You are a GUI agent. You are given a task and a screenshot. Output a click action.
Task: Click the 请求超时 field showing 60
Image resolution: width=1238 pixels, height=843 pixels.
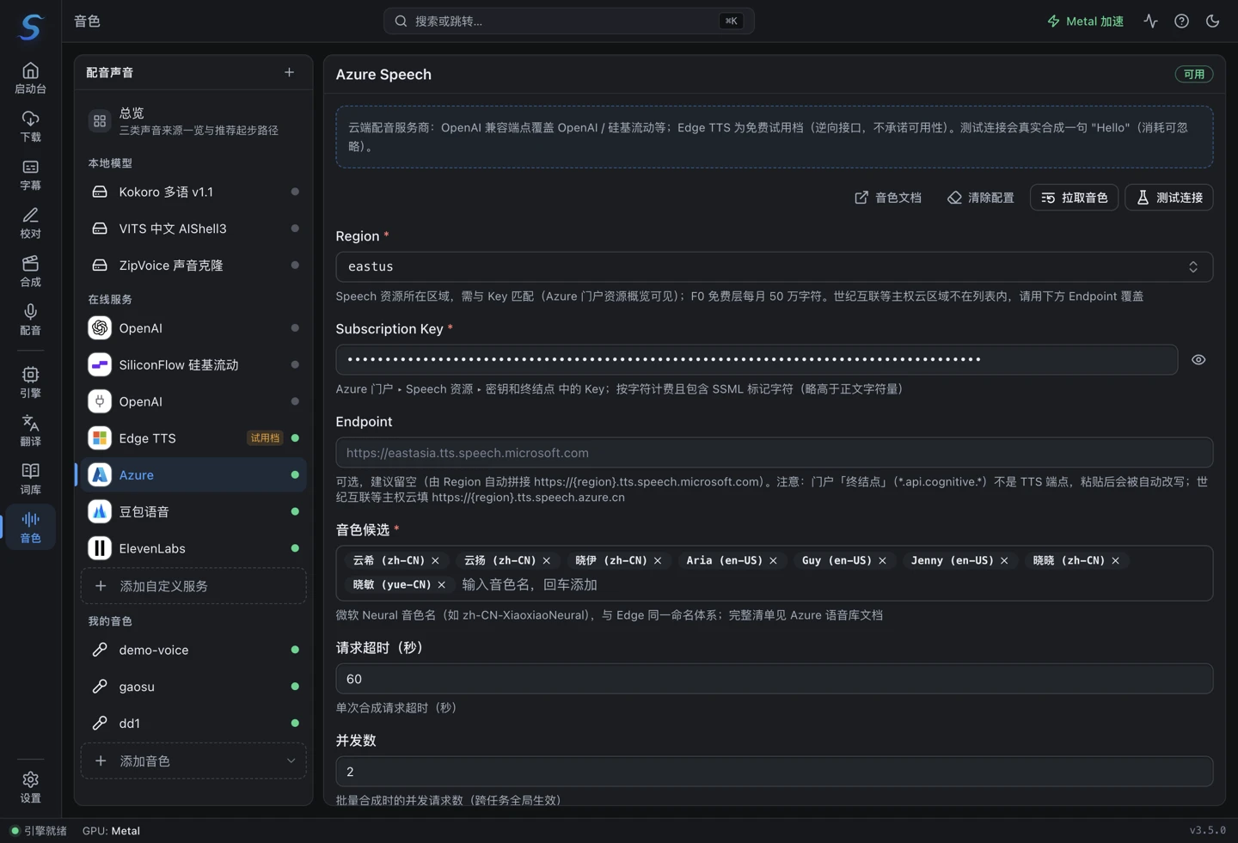click(x=774, y=679)
